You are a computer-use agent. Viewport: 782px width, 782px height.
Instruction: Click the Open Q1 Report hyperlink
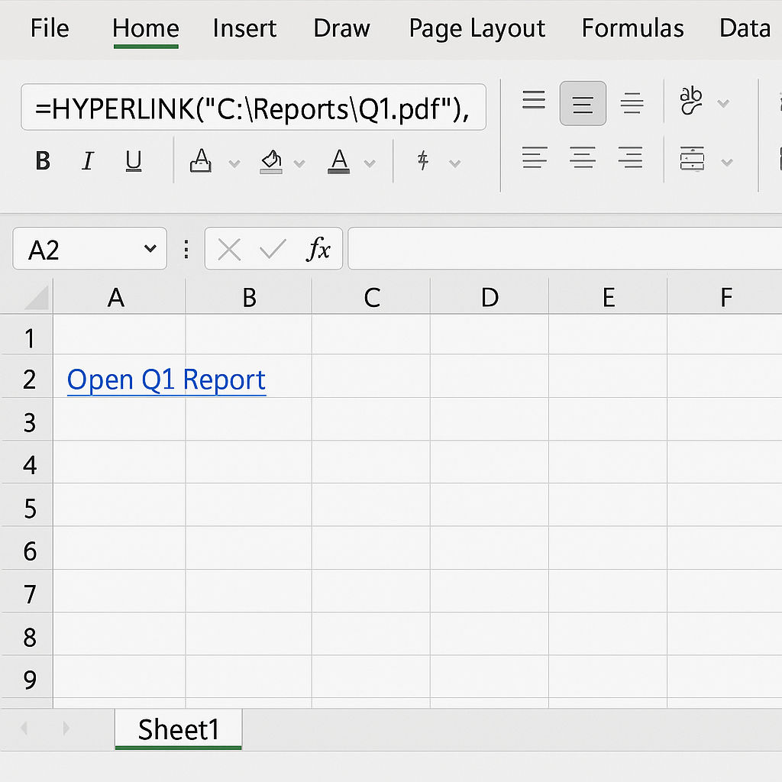tap(166, 380)
